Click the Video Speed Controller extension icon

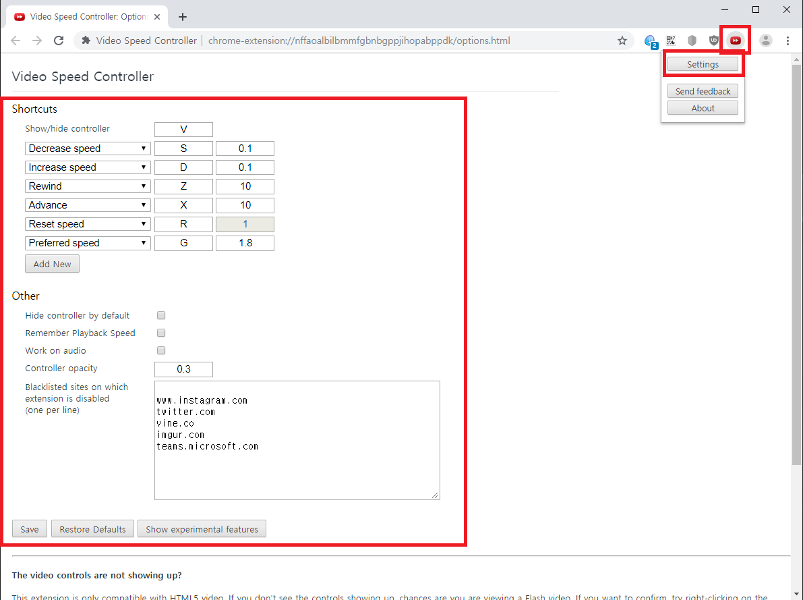(x=736, y=40)
